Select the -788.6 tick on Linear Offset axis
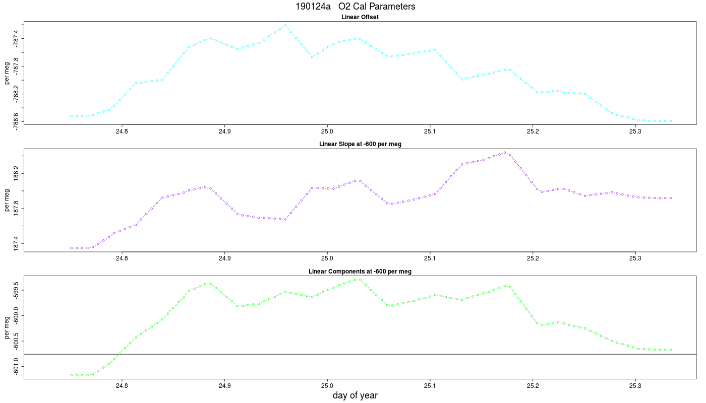The image size is (706, 403). [17, 121]
